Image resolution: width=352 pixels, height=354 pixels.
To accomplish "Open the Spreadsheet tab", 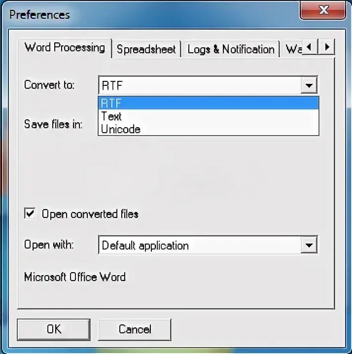I will [146, 49].
